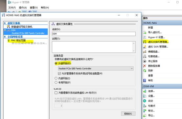This screenshot has width=182, height=119.
Task: Click the Realtek PCIe GBE Family Controller tree subitem
Action: [28, 33]
